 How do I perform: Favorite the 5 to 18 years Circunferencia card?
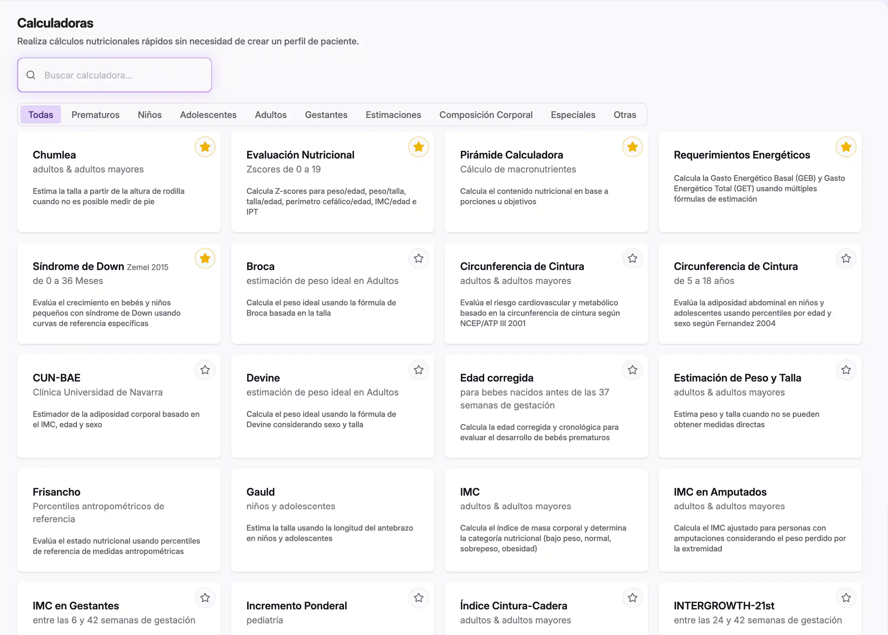tap(846, 258)
